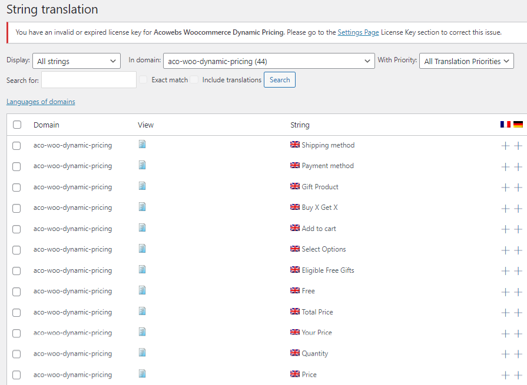This screenshot has width=527, height=385.
Task: Enable the Include translations checkbox
Action: pyautogui.click(x=194, y=79)
